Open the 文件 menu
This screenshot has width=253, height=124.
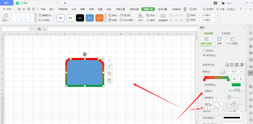[x=9, y=9]
